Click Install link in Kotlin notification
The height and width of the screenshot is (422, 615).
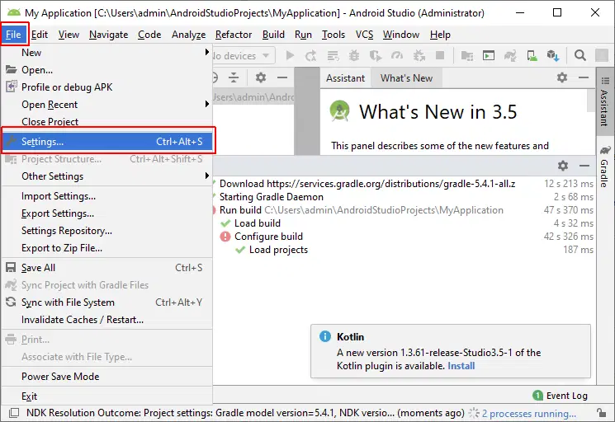coord(461,366)
